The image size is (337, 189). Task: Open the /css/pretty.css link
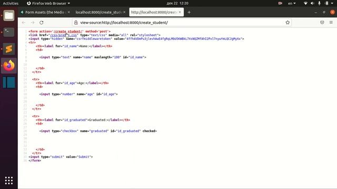click(63, 35)
